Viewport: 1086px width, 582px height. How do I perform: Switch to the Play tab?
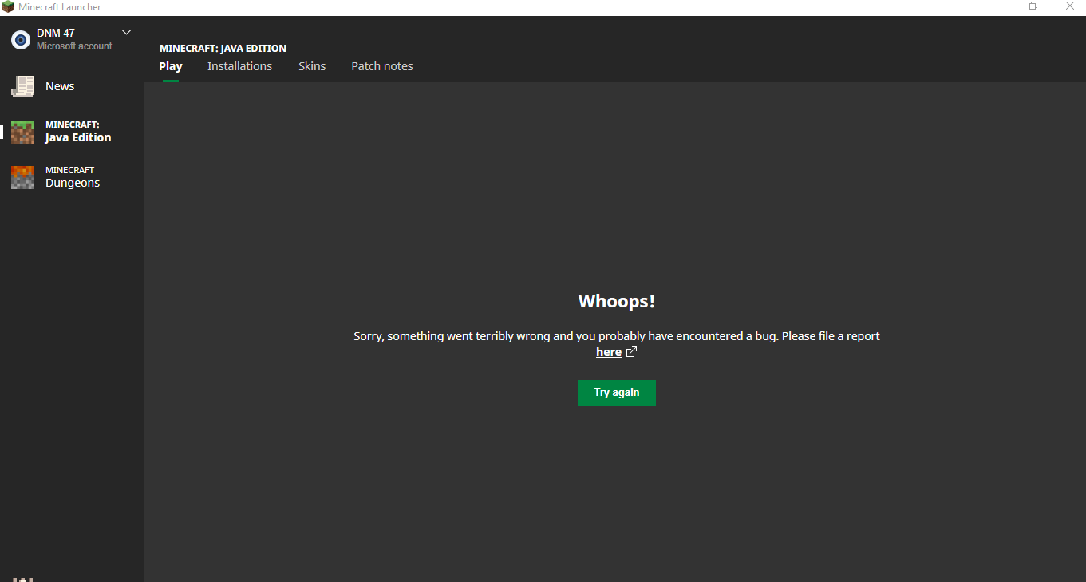171,66
